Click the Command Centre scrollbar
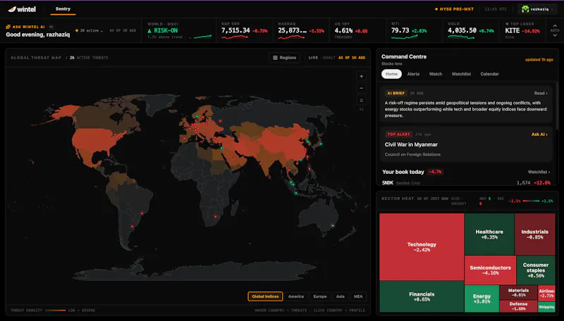This screenshot has height=321, width=564. point(557,104)
